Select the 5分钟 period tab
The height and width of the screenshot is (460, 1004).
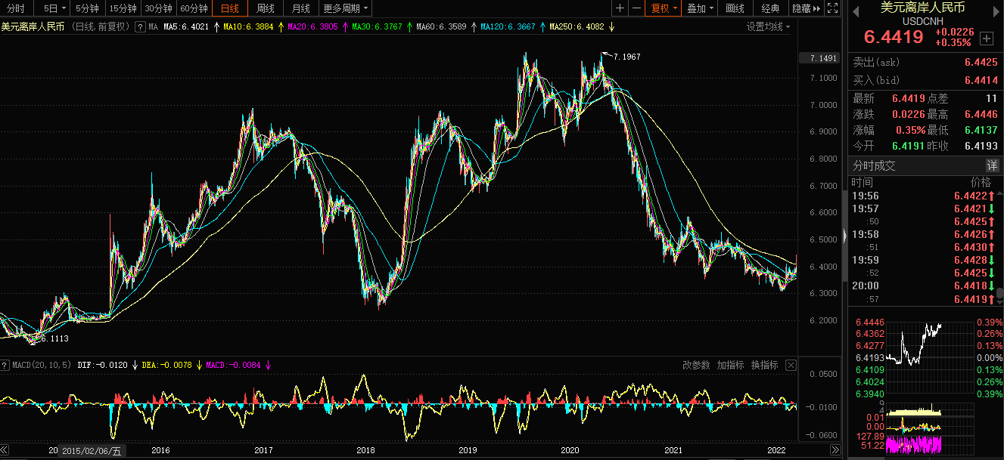coord(87,8)
